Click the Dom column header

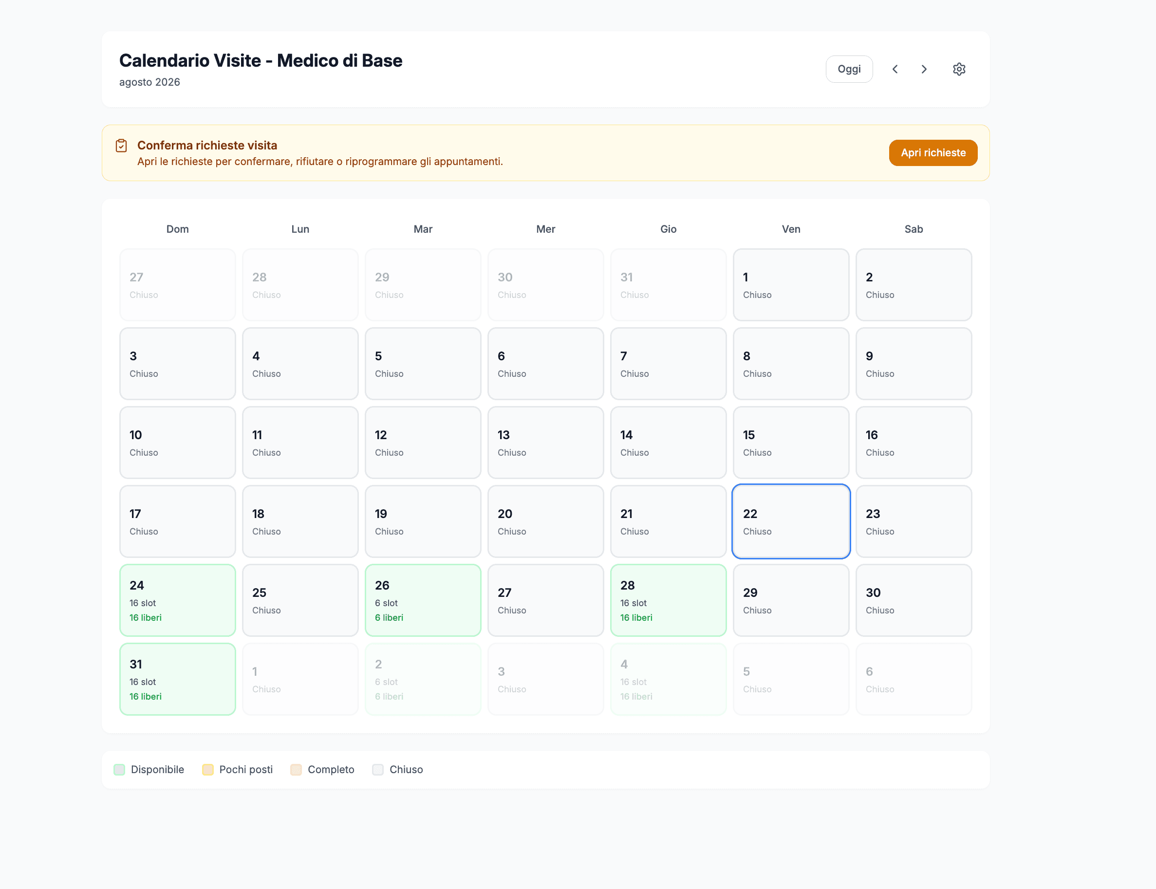(x=177, y=229)
